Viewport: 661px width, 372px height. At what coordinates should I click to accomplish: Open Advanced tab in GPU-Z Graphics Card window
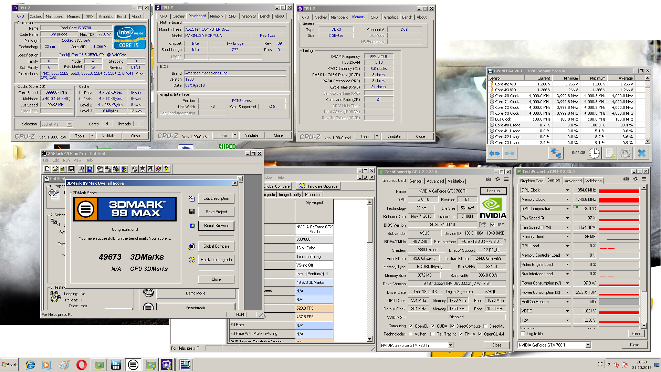click(x=435, y=181)
